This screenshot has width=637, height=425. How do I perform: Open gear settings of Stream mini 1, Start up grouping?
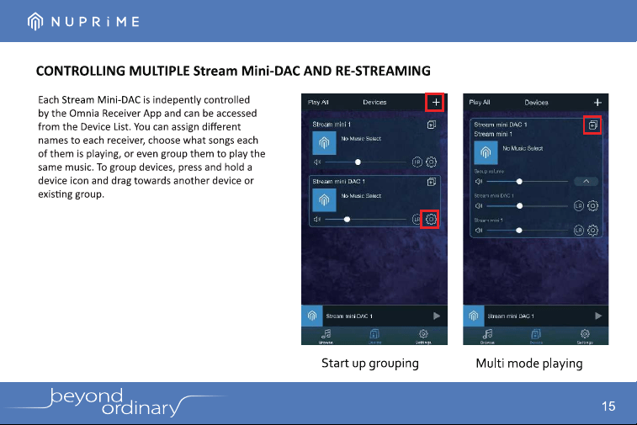(431, 162)
